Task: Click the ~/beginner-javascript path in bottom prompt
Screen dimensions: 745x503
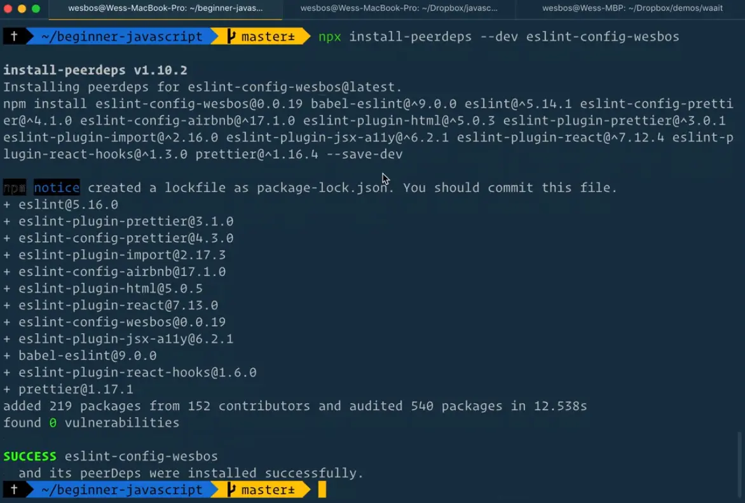Action: click(121, 490)
